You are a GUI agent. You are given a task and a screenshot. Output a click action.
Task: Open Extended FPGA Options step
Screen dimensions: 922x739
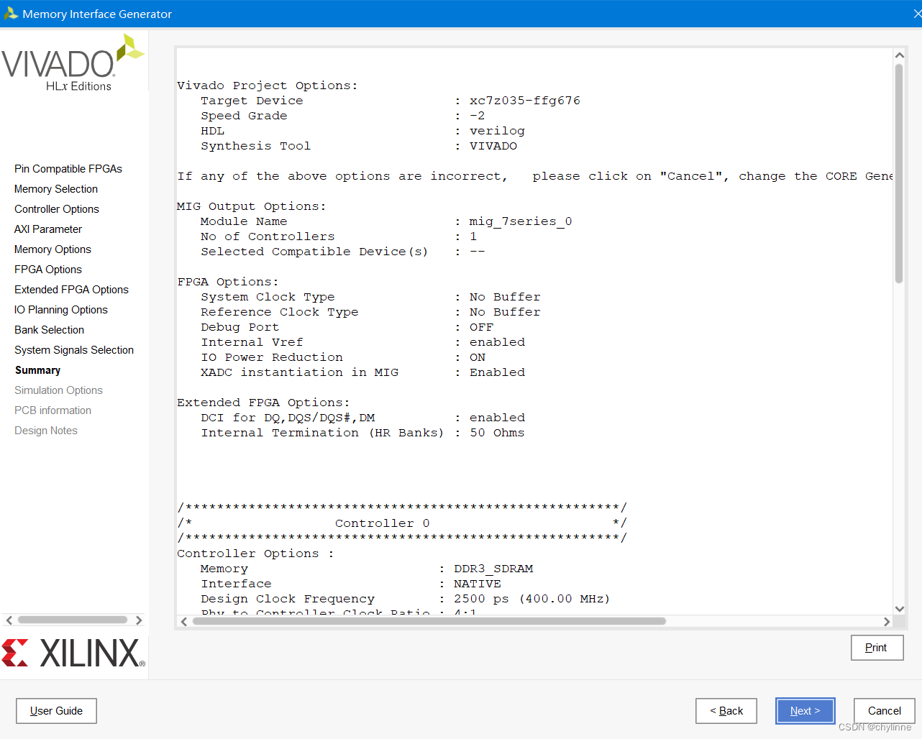[71, 290]
